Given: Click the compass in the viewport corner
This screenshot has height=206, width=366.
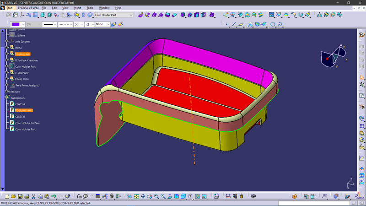Looking at the screenshot, I should pos(334,56).
